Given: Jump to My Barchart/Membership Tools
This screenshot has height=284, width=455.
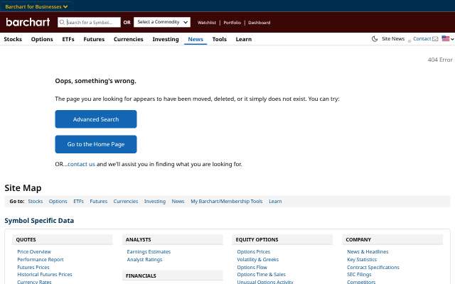Looking at the screenshot, I should (227, 202).
